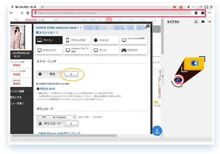The image size is (220, 154).
Task: Open the library video camera icon
Action: (203, 22)
